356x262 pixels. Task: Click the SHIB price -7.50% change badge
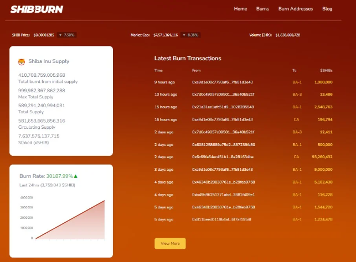click(67, 35)
